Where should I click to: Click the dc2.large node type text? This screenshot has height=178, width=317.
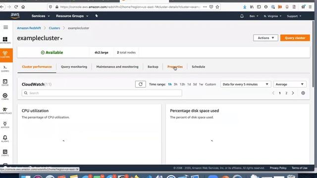pos(102,52)
